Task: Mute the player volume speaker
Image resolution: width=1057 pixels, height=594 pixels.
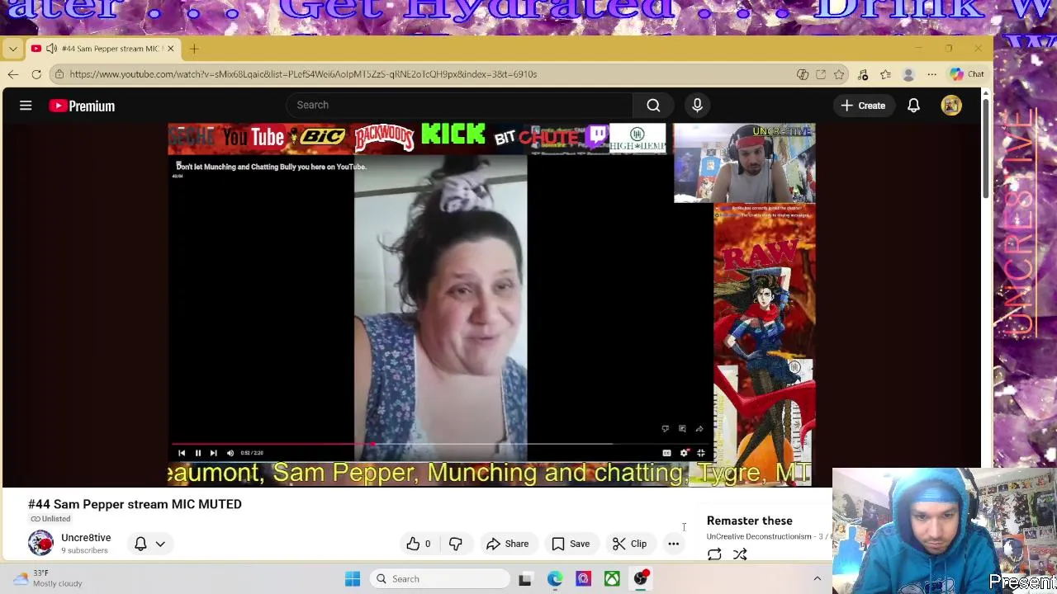Action: pos(230,453)
